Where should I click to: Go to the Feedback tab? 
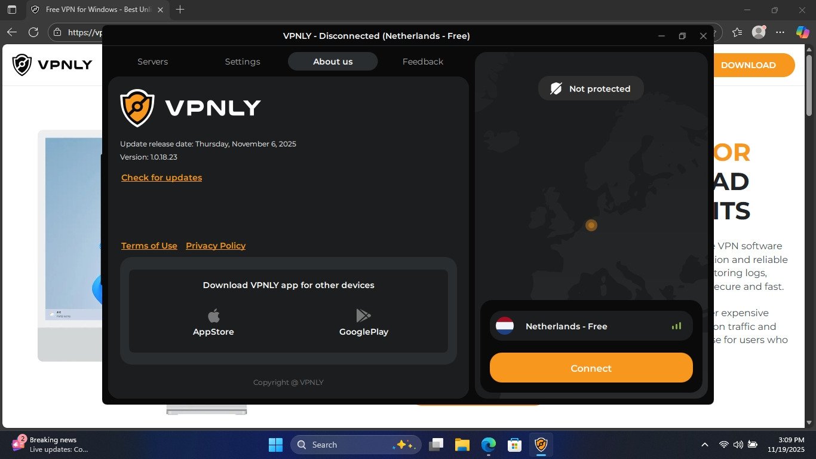422,62
